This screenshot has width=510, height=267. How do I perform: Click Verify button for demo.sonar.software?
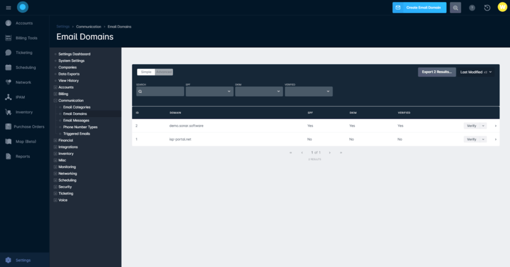click(472, 126)
